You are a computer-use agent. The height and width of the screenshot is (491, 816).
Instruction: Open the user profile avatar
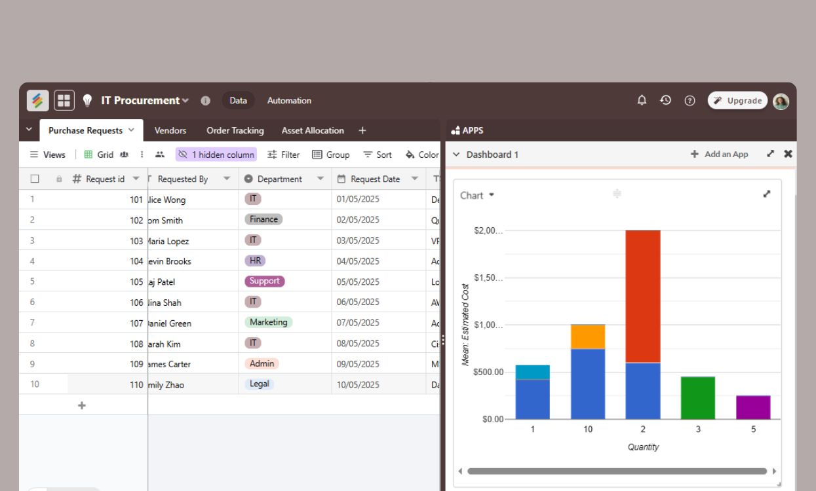tap(781, 101)
